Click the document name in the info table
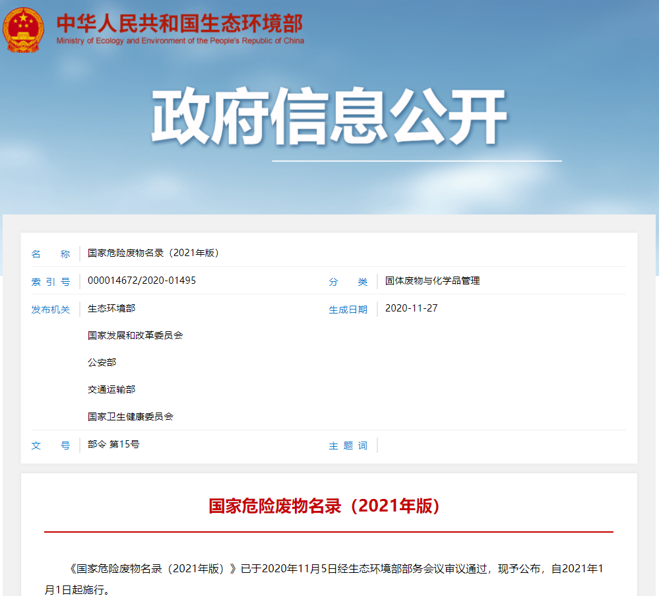The height and width of the screenshot is (596, 659). [x=153, y=253]
